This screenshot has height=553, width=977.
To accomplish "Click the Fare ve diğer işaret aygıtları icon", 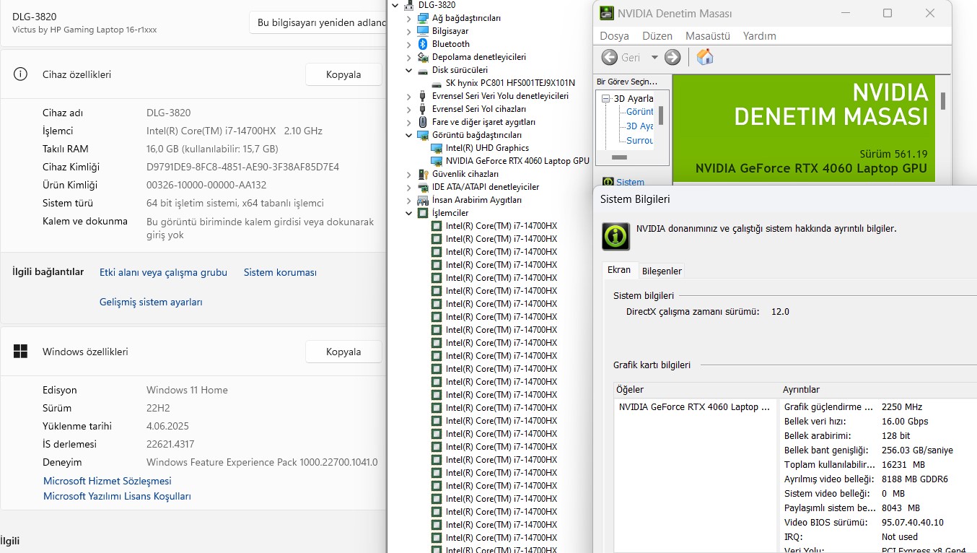I will click(424, 122).
